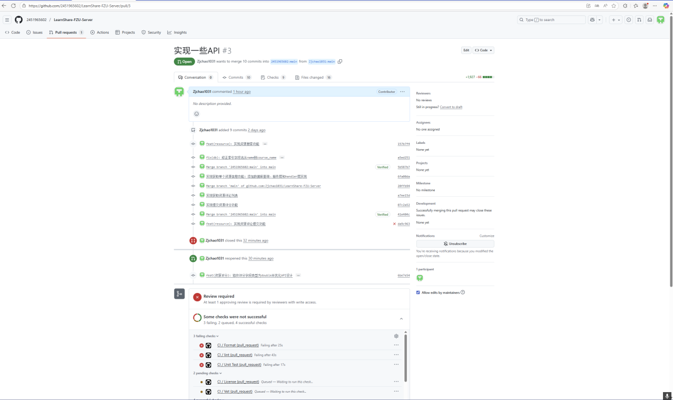Open the Commits 10 tab
This screenshot has width=673, height=400.
click(237, 77)
